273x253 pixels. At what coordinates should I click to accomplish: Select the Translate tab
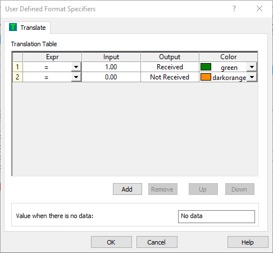coord(28,28)
